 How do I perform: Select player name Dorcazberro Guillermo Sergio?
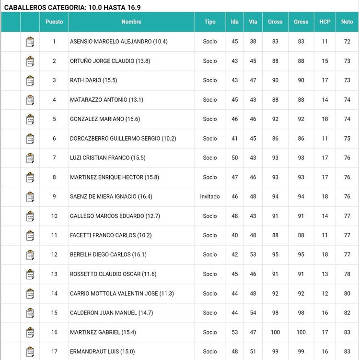click(123, 139)
